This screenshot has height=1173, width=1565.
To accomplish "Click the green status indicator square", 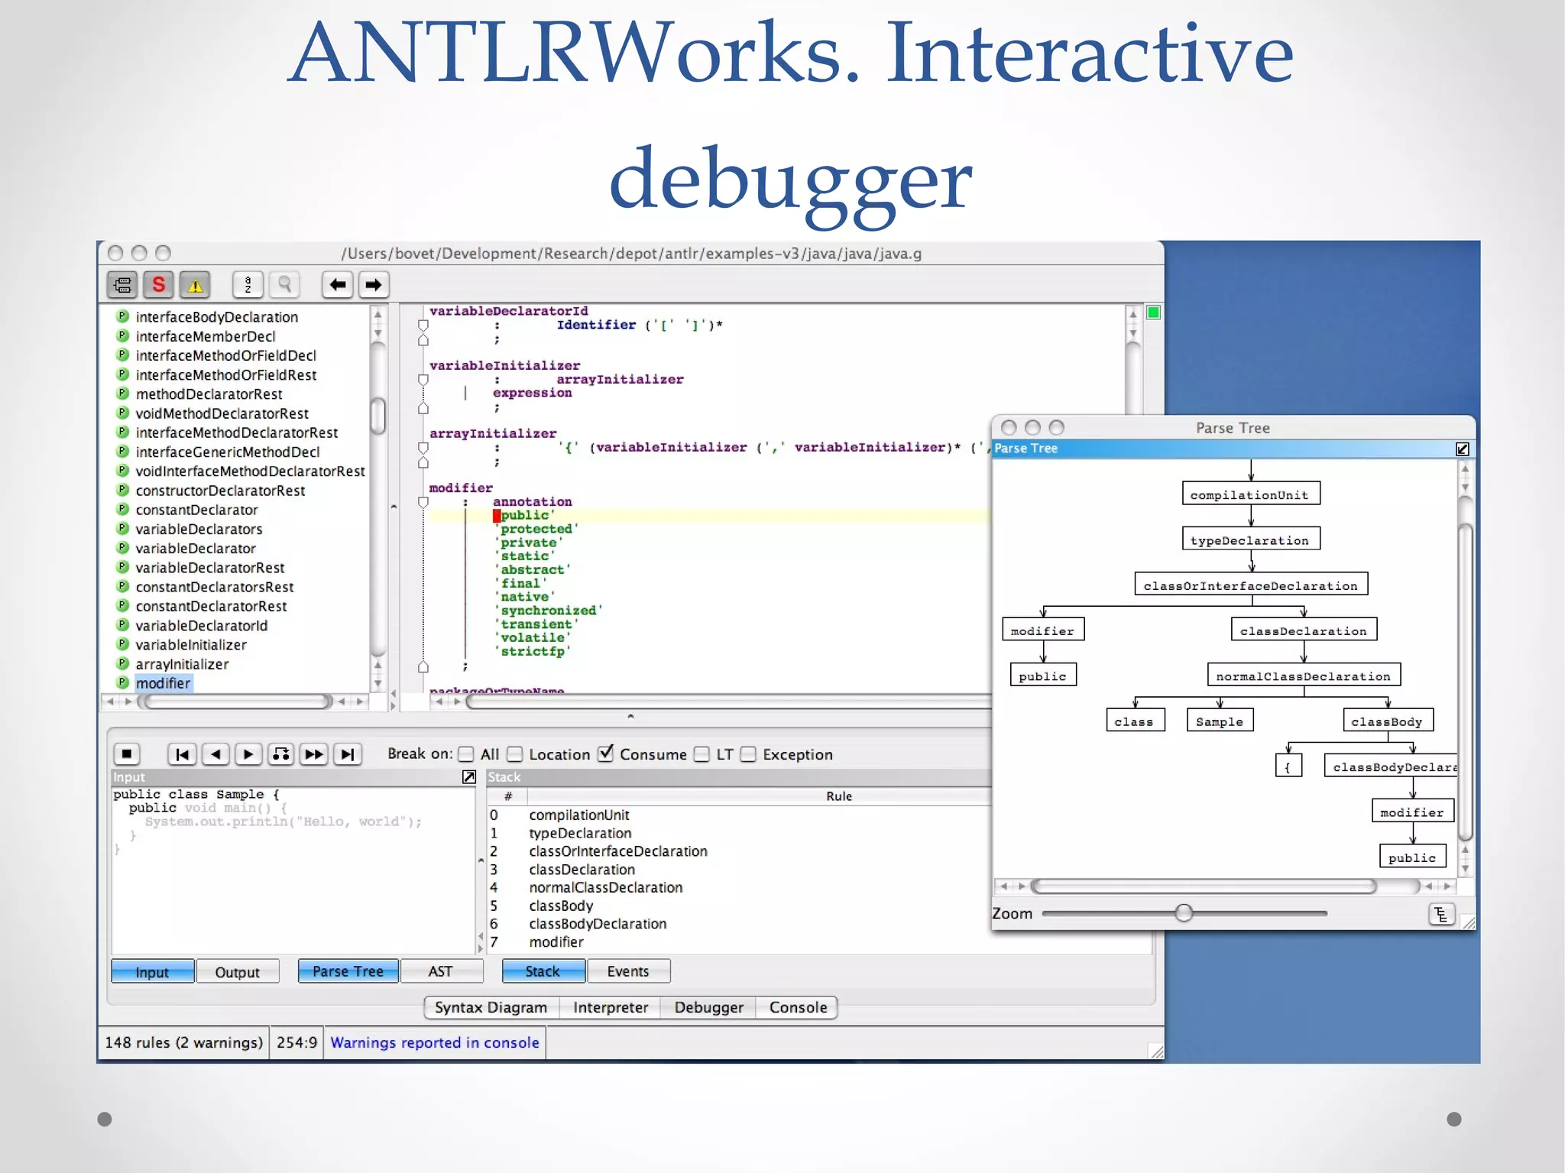I will (x=1154, y=313).
